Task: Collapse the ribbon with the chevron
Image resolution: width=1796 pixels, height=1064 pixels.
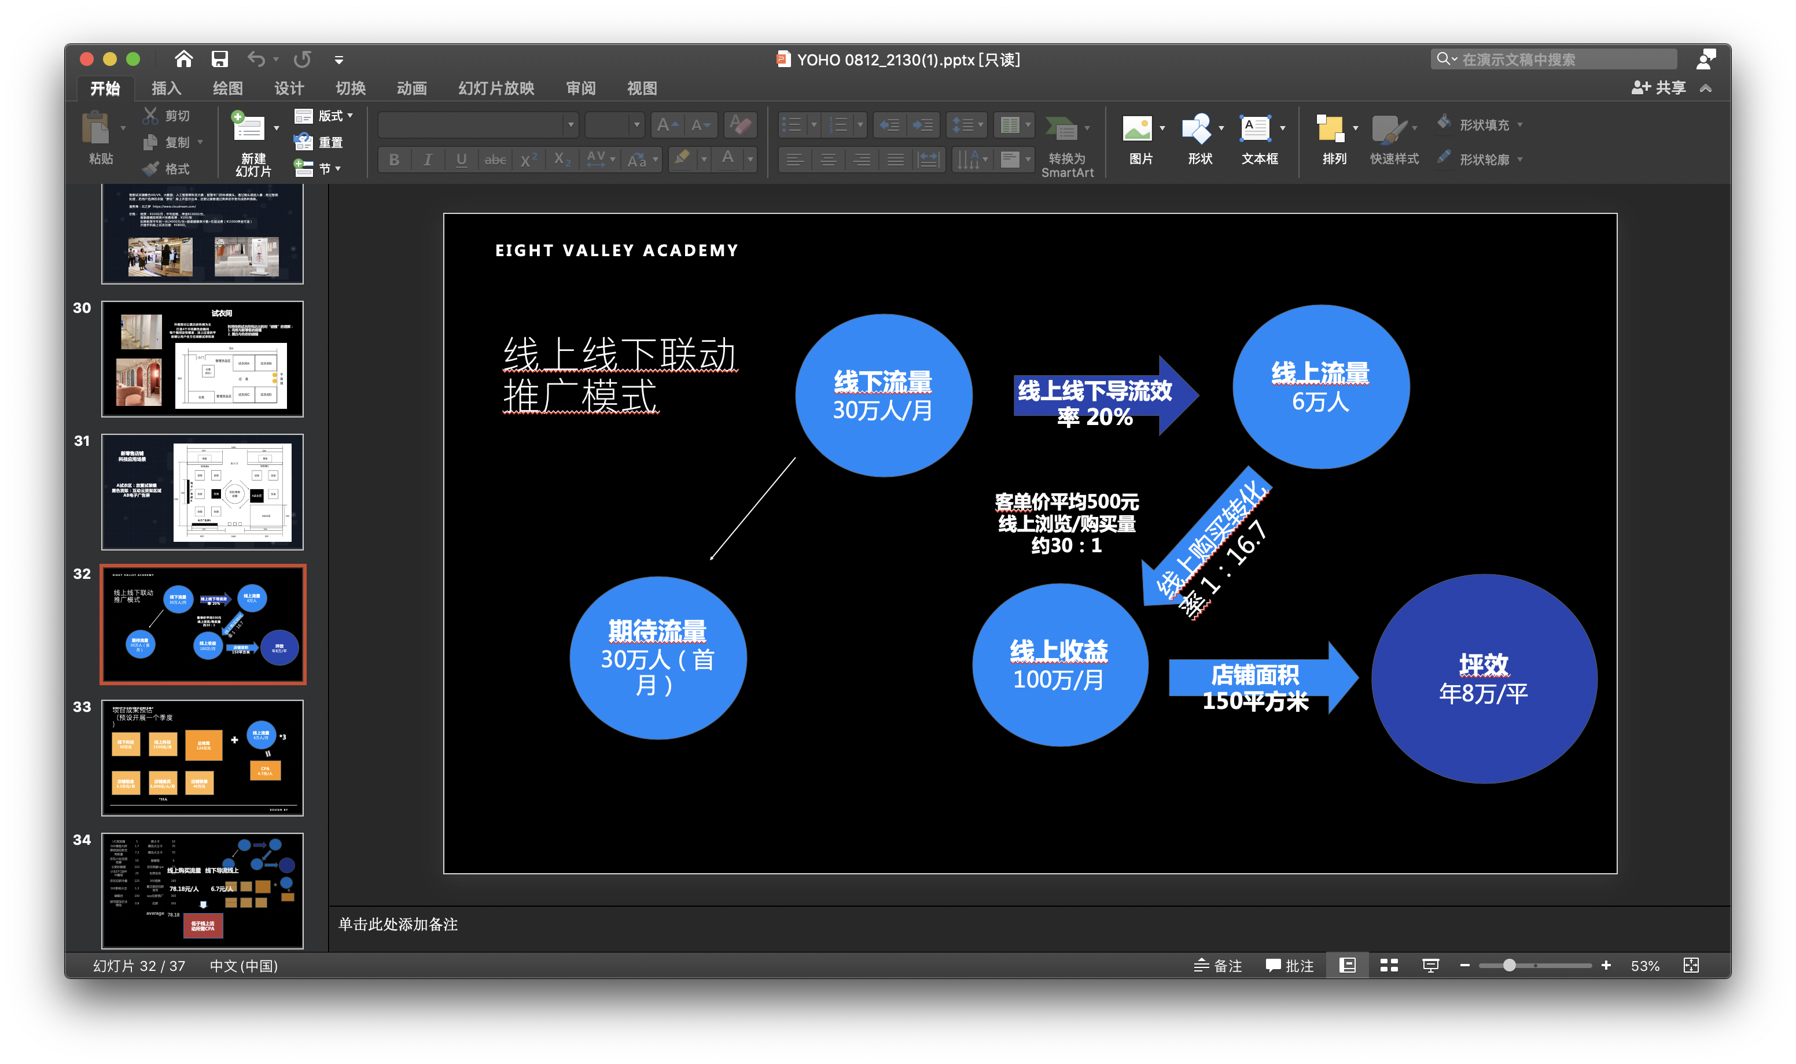Action: click(1706, 88)
